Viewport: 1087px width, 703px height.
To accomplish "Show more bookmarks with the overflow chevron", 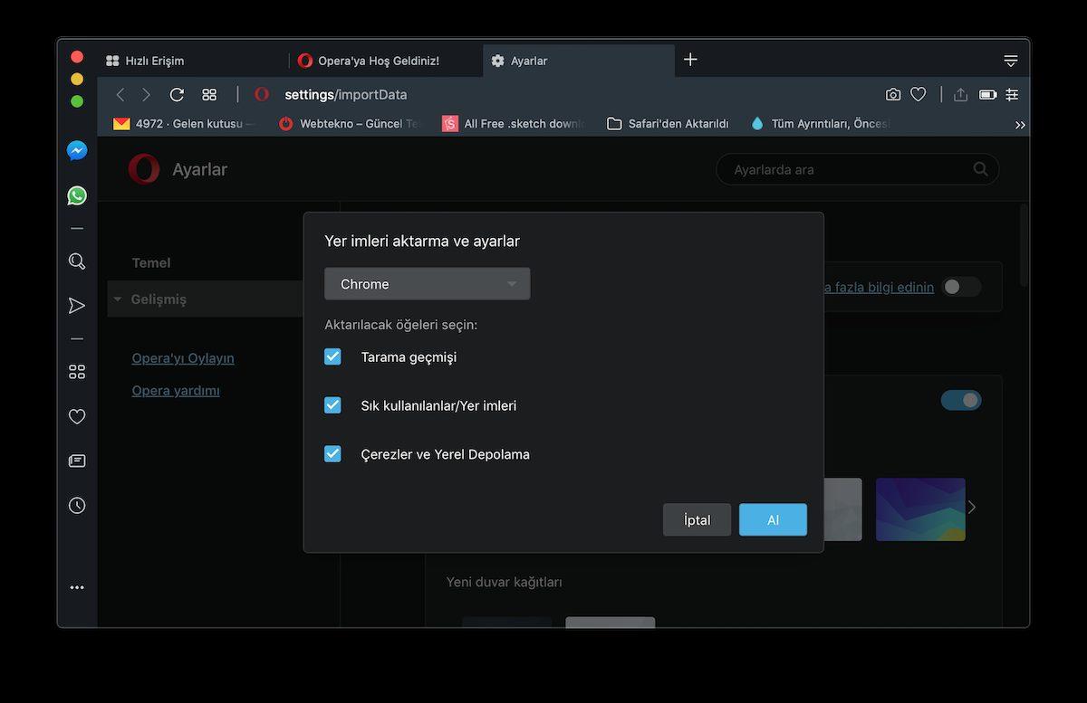I will pos(1020,125).
